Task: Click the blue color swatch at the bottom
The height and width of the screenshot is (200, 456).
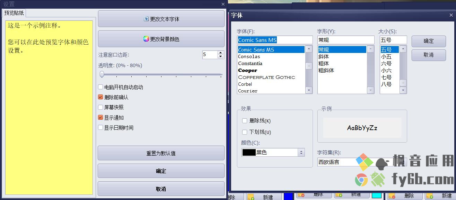Action: (288, 196)
